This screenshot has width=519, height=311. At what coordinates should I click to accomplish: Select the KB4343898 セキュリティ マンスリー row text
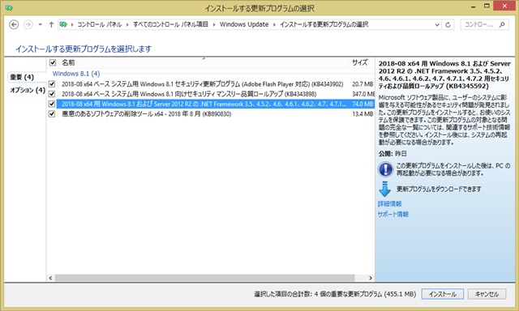coord(189,94)
